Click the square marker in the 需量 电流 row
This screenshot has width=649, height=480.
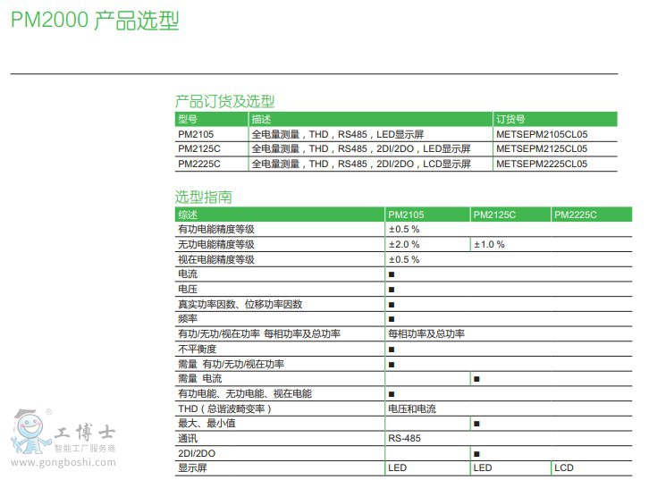(x=476, y=379)
